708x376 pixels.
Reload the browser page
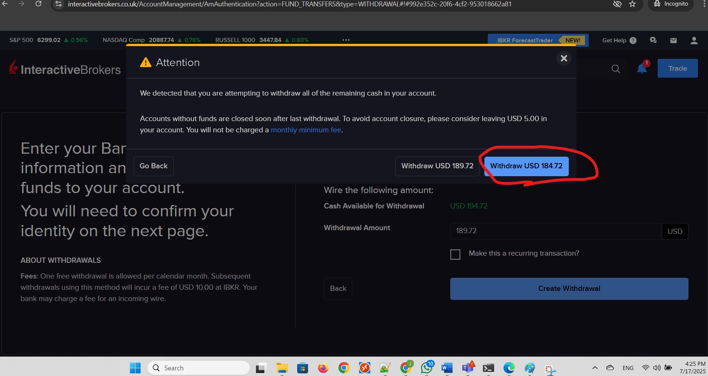point(38,4)
